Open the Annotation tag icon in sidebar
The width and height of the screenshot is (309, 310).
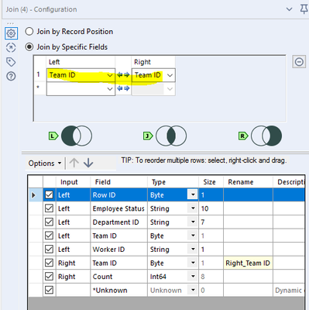tap(11, 62)
